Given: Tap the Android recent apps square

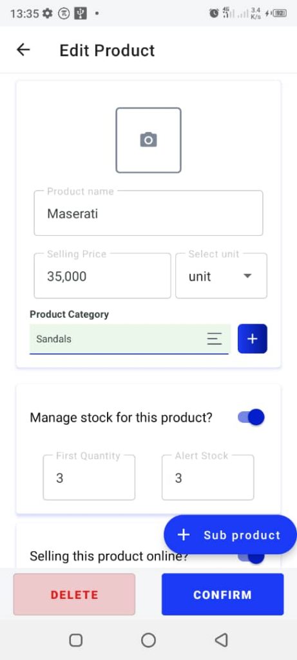Looking at the screenshot, I should pos(76,640).
